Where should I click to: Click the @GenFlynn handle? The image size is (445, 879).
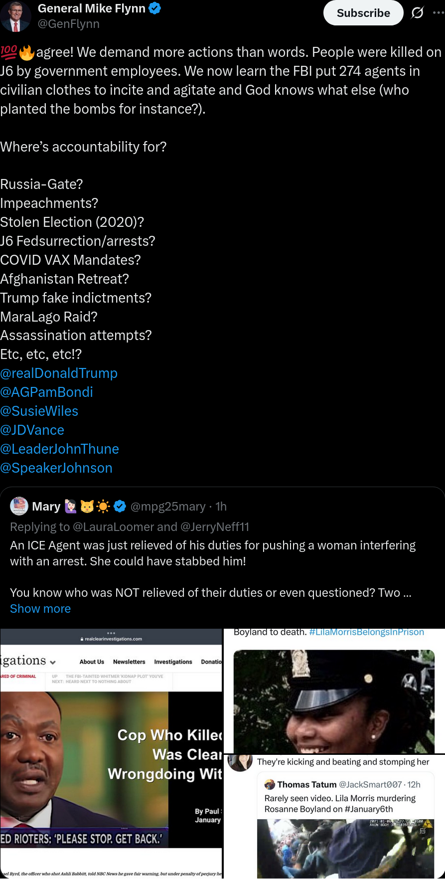[69, 24]
